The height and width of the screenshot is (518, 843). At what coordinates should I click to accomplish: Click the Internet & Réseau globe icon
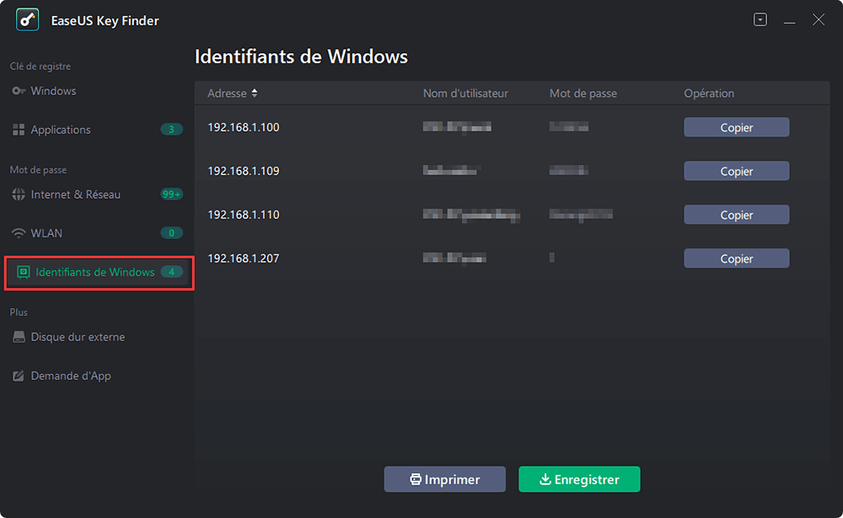[x=19, y=195]
